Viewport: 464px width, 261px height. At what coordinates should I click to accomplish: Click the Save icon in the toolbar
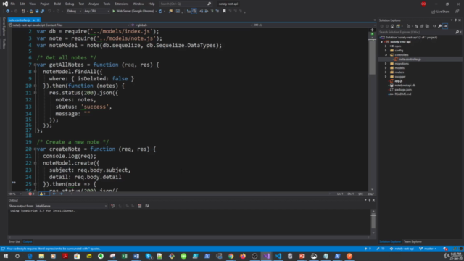click(x=37, y=12)
